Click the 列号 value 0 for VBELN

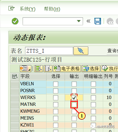click(x=108, y=84)
